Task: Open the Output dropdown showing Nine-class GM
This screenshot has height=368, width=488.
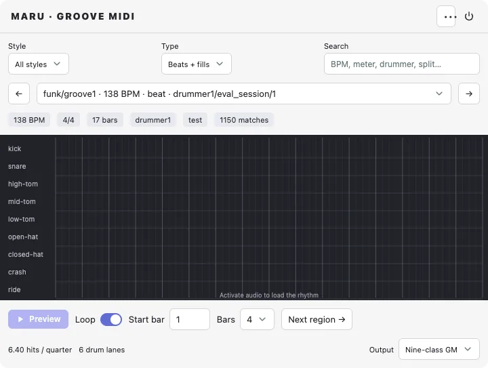Action: click(x=439, y=349)
